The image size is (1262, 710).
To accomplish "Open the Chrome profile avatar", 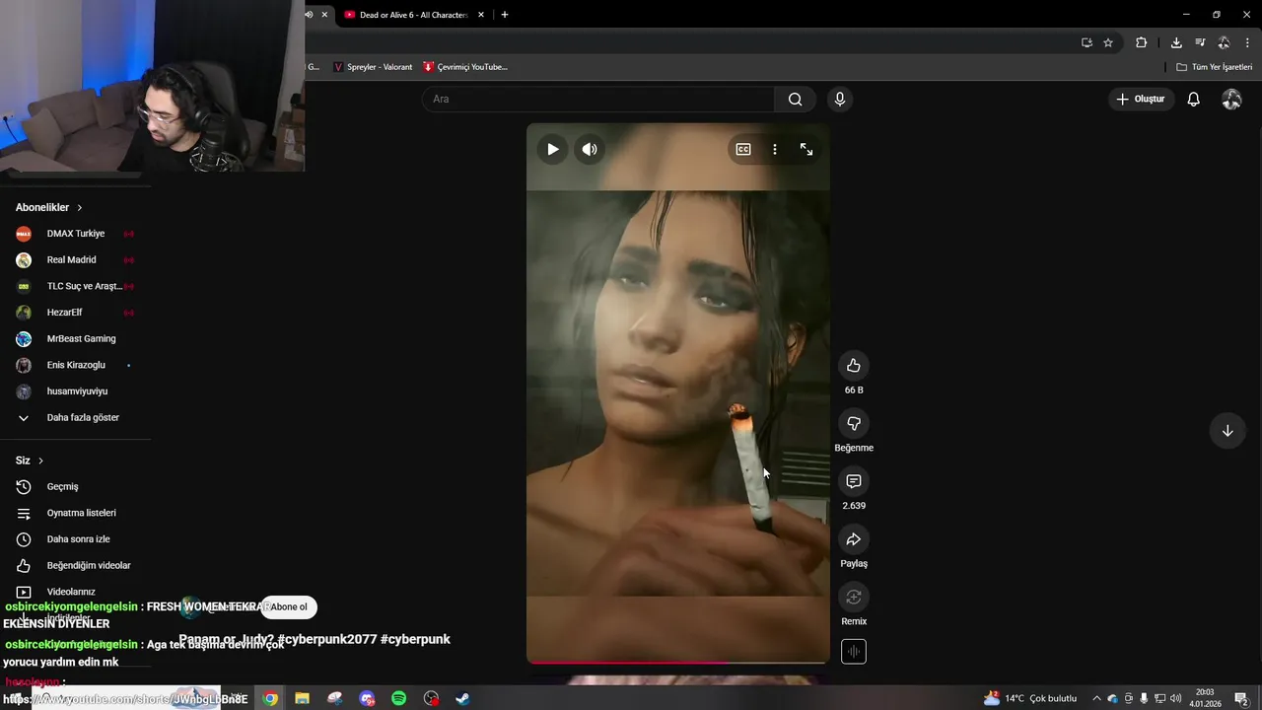I will pos(1224,42).
